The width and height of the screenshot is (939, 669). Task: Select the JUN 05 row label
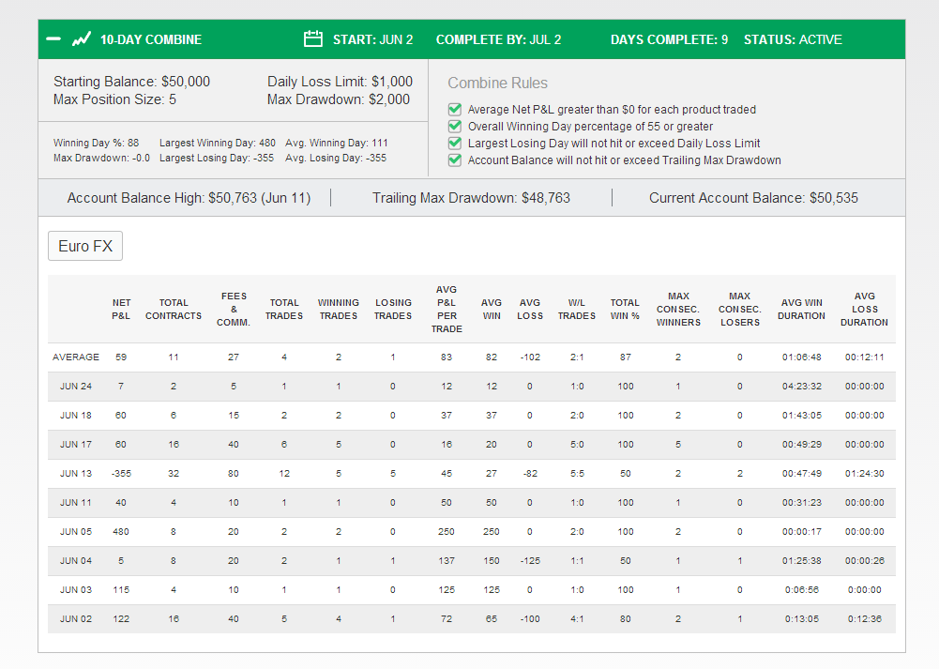coord(76,531)
